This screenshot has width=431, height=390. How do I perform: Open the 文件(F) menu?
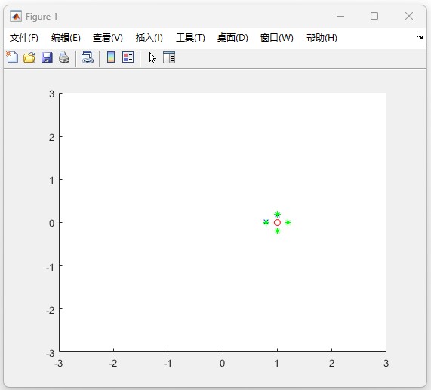point(24,38)
